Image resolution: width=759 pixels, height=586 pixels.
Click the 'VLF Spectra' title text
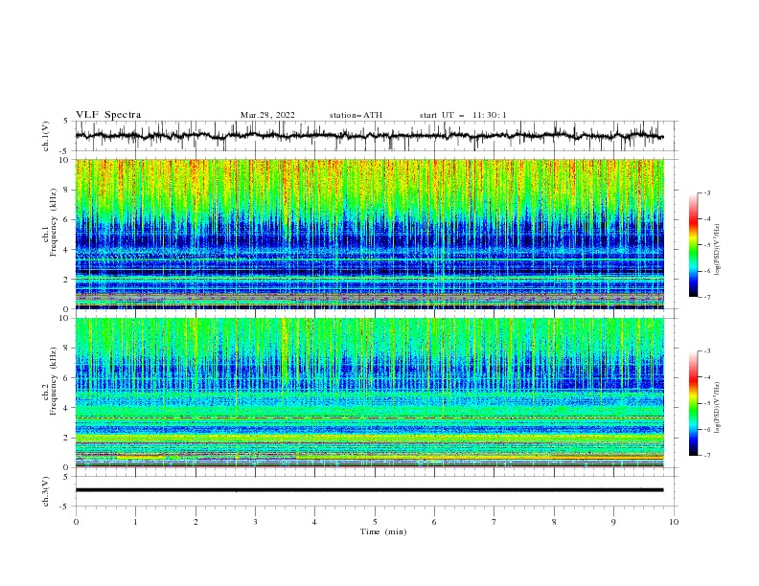108,115
